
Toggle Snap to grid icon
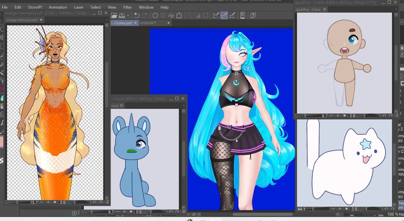tap(232, 15)
